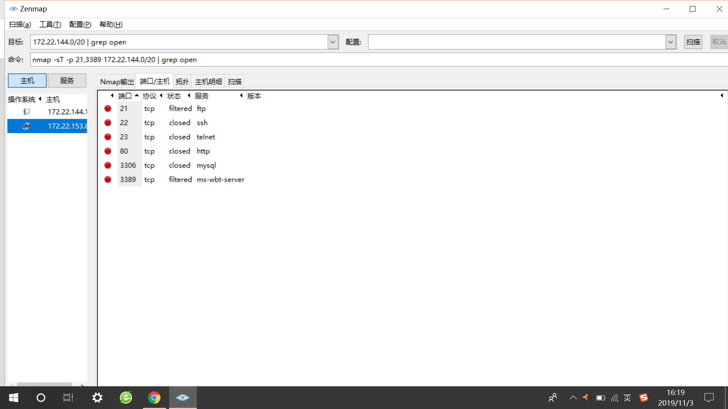The height and width of the screenshot is (409, 728).
Task: Click the red status dot for port 3389
Action: [x=108, y=180]
